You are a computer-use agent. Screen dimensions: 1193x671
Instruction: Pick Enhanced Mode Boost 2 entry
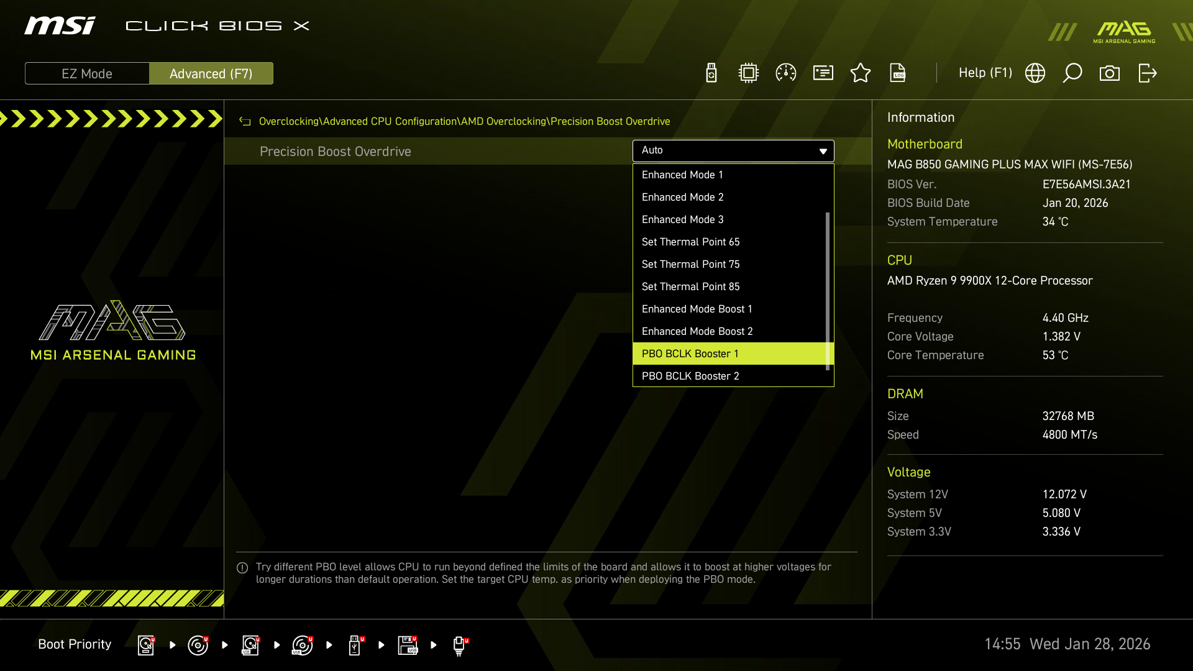pyautogui.click(x=697, y=331)
